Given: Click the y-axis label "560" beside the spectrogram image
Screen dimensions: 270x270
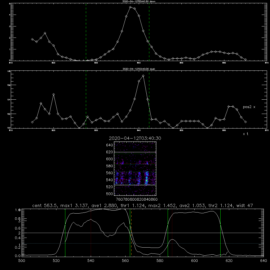Looking at the screenshot, I should pos(110,173).
